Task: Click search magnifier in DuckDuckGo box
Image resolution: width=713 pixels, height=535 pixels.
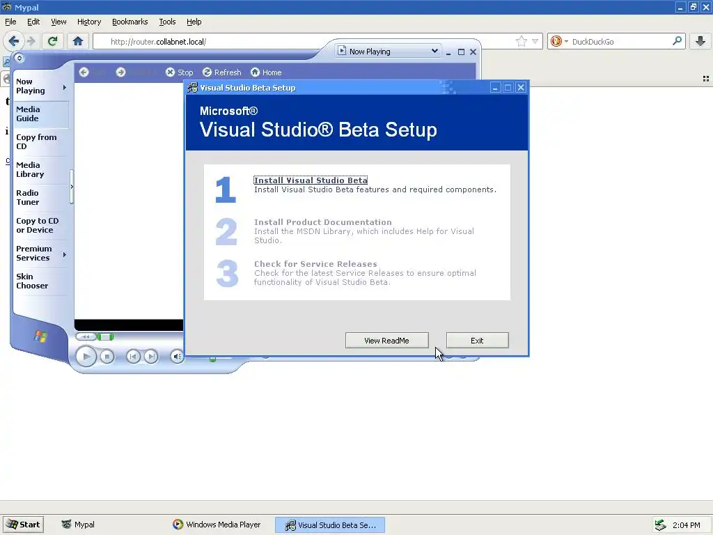Action: tap(677, 41)
